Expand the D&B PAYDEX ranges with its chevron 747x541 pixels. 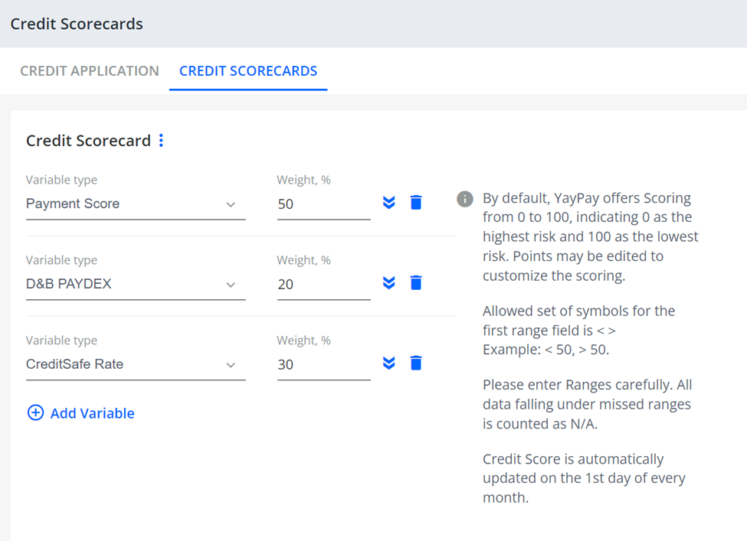(388, 282)
